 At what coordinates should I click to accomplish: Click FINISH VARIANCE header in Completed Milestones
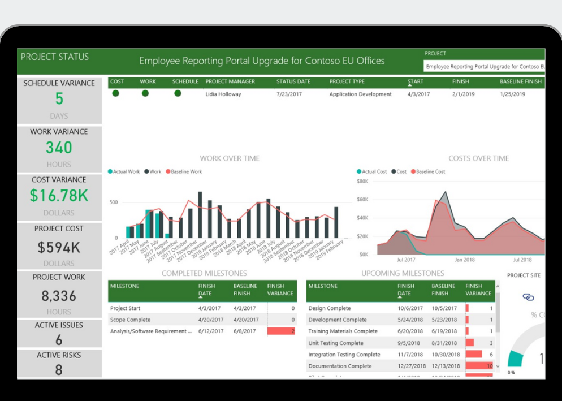tap(280, 290)
